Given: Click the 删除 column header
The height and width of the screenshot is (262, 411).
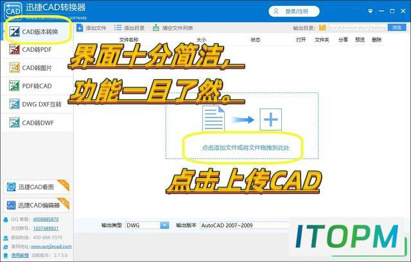Looking at the screenshot, I should pyautogui.click(x=377, y=40).
